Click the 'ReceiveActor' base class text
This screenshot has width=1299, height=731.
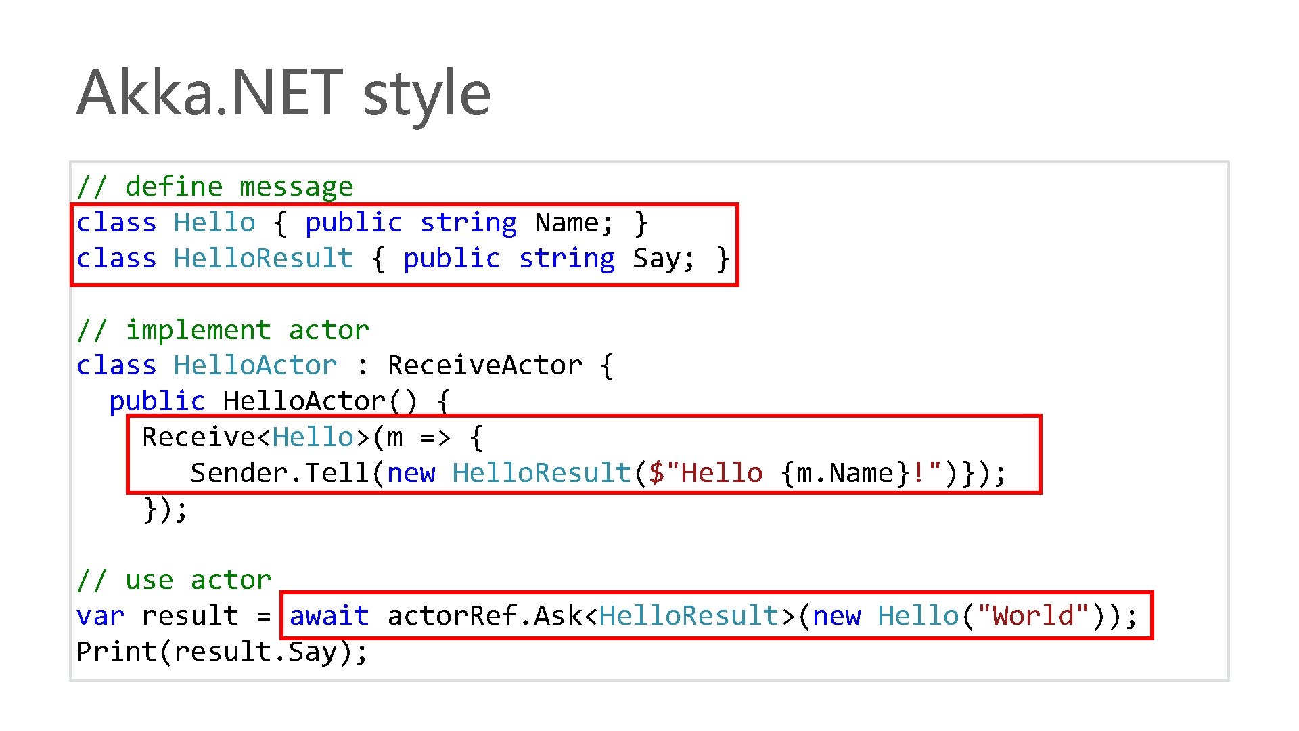pyautogui.click(x=484, y=365)
